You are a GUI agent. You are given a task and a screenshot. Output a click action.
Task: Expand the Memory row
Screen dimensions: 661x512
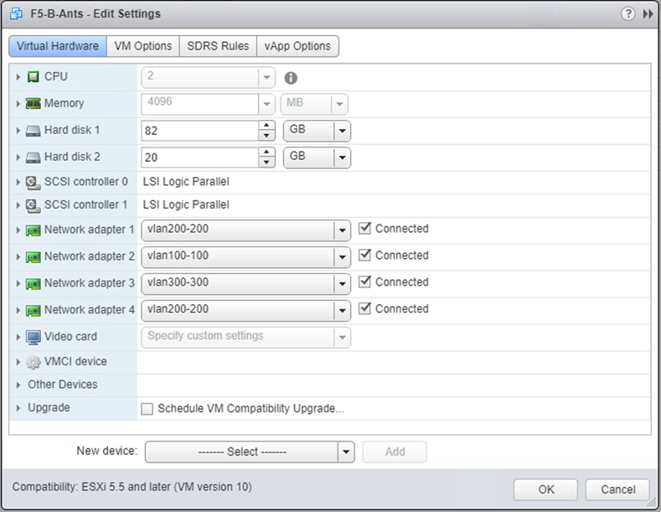[18, 104]
